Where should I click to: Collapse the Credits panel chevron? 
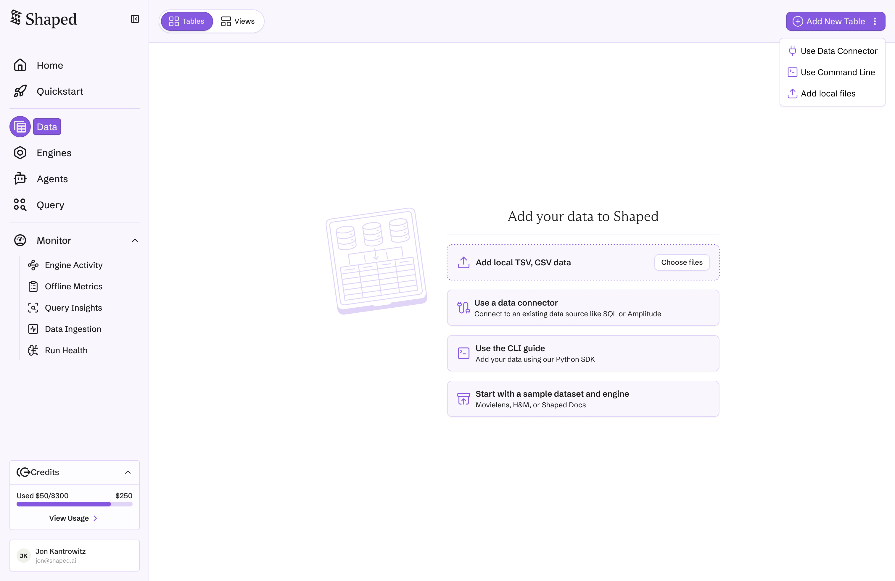[128, 472]
